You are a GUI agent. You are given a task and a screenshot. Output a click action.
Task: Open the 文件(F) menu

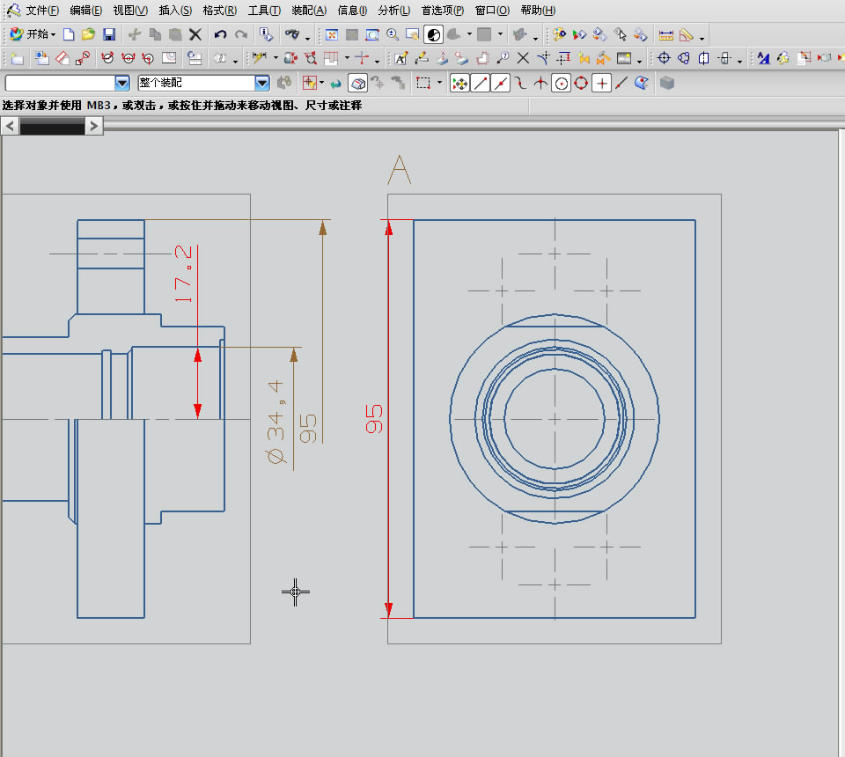[41, 11]
